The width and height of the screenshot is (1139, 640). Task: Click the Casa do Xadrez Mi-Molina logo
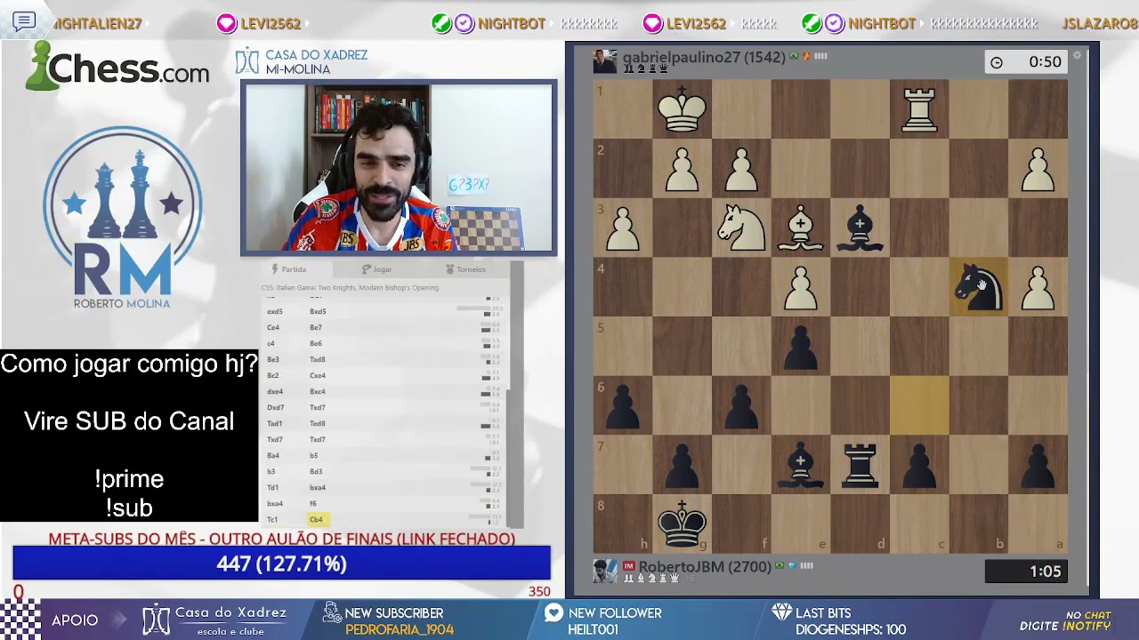coord(301,61)
